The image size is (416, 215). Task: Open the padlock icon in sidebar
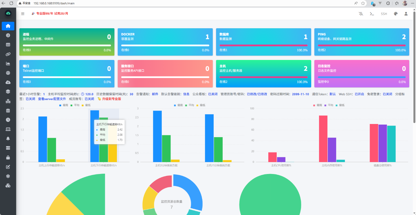pyautogui.click(x=8, y=158)
